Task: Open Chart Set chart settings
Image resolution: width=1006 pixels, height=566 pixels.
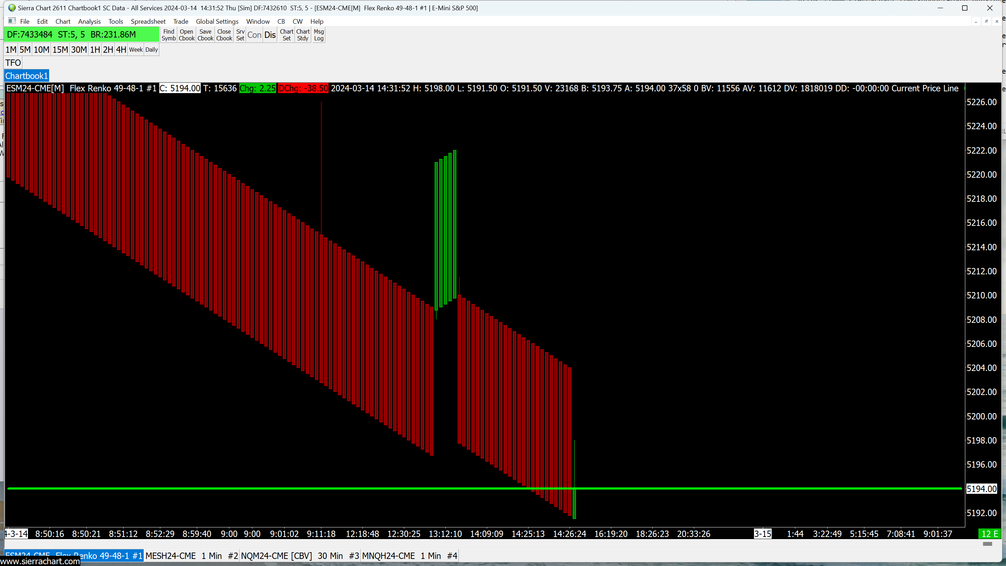Action: [x=286, y=35]
